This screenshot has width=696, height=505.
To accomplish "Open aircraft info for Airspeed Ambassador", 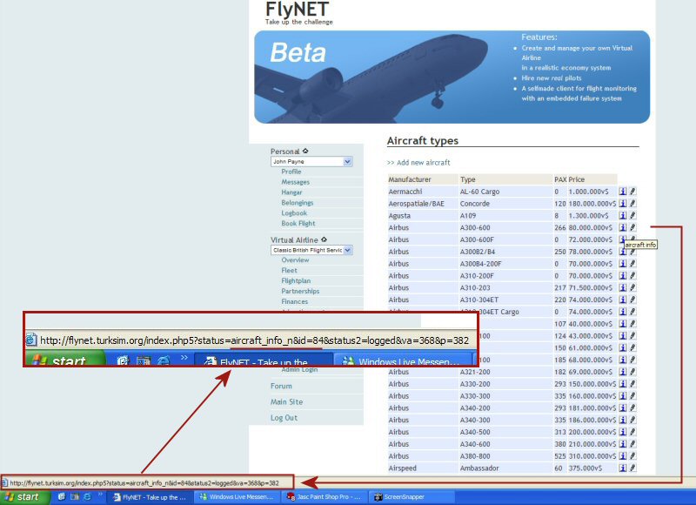I will tap(623, 468).
